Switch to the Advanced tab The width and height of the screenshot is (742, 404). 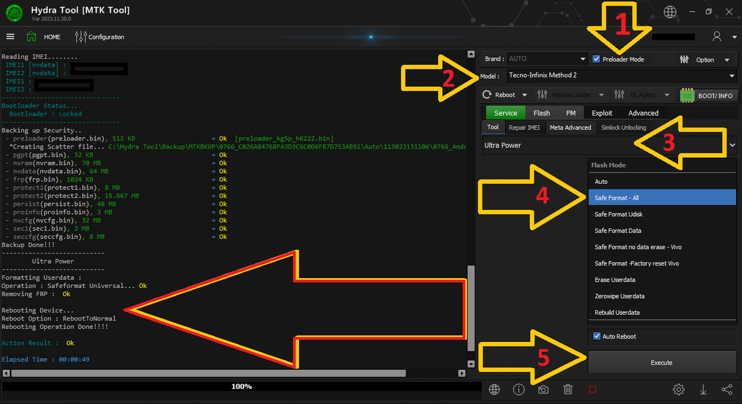tap(643, 113)
